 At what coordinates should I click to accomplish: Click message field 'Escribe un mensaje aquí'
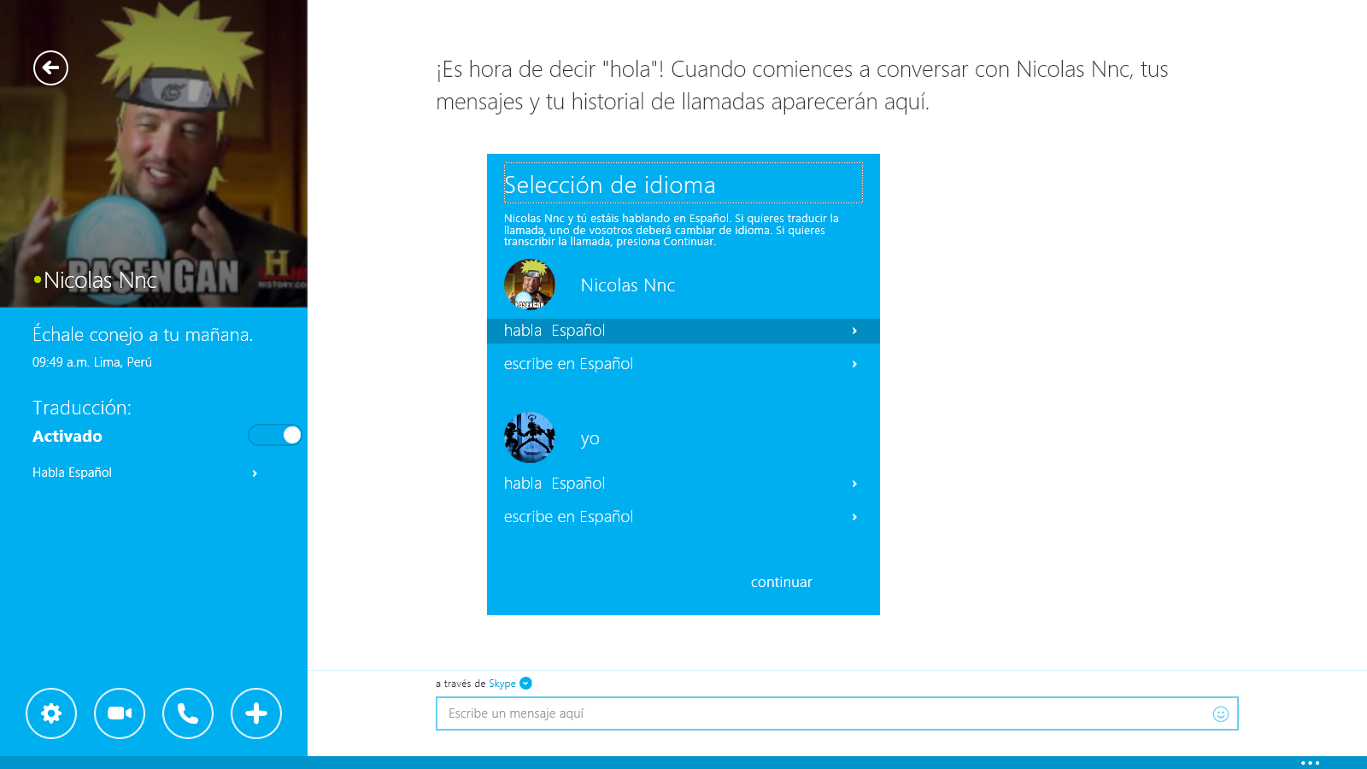pyautogui.click(x=837, y=713)
